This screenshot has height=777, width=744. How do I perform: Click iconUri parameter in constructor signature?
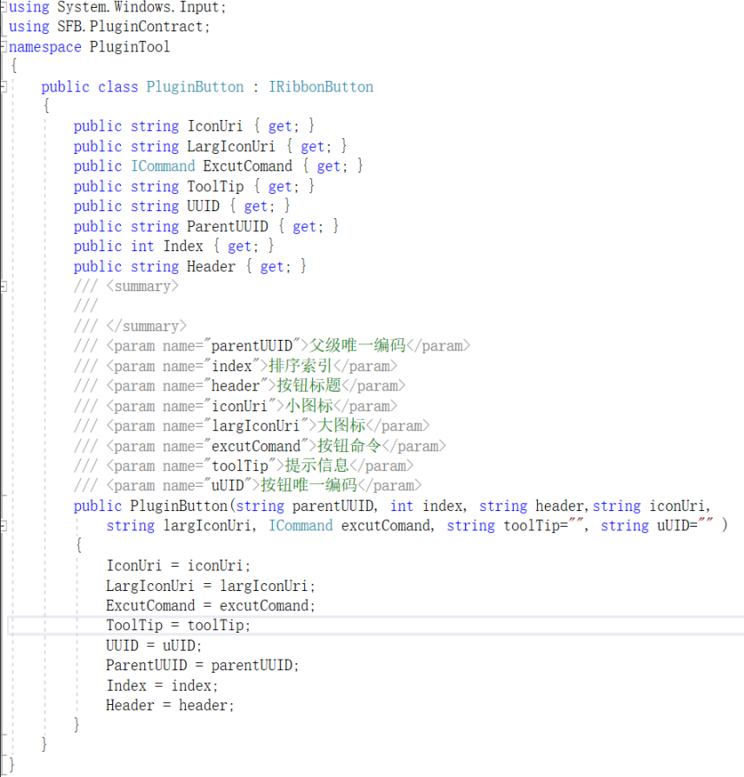[677, 506]
